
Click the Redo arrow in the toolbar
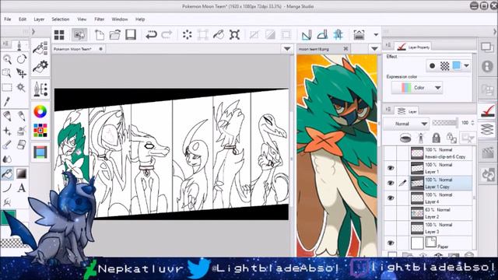(167, 34)
